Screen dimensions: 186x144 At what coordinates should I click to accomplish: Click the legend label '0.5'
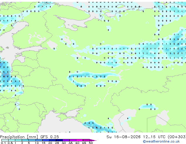(10, 143)
